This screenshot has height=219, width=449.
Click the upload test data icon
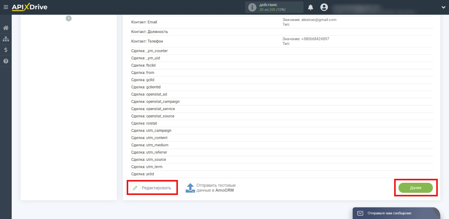(x=190, y=188)
